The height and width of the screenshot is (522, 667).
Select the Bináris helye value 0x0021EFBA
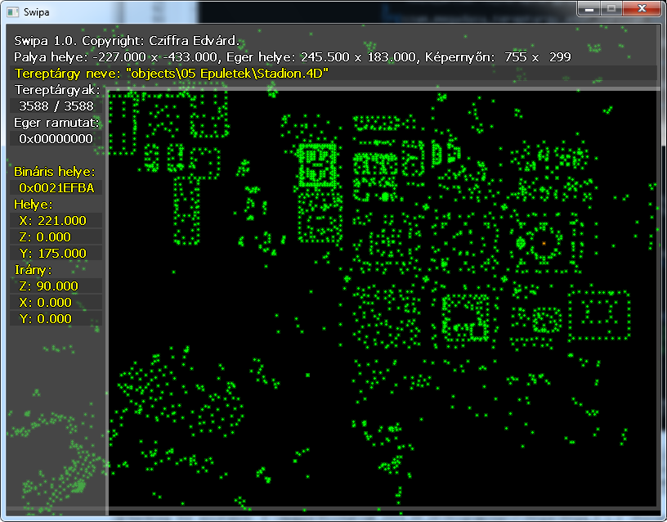click(56, 188)
